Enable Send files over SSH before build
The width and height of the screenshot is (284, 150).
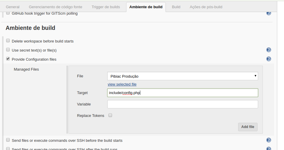pyautogui.click(x=8, y=140)
